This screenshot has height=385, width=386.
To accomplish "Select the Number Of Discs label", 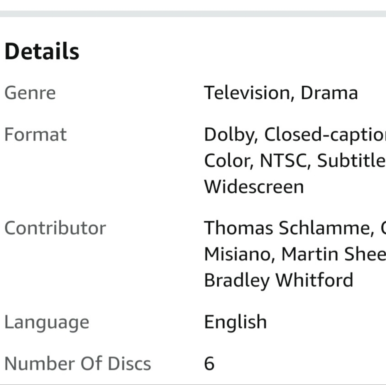I will click(x=77, y=364).
